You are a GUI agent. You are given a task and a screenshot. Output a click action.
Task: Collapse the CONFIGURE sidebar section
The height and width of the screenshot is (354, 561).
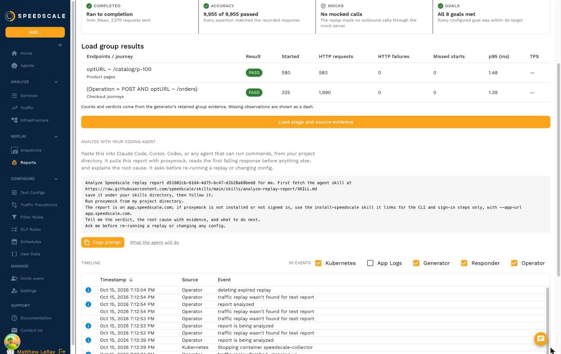coord(56,179)
